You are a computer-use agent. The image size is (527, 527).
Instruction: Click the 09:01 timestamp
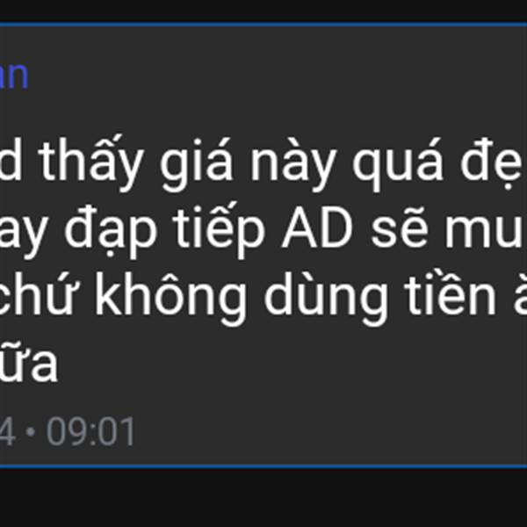click(90, 432)
